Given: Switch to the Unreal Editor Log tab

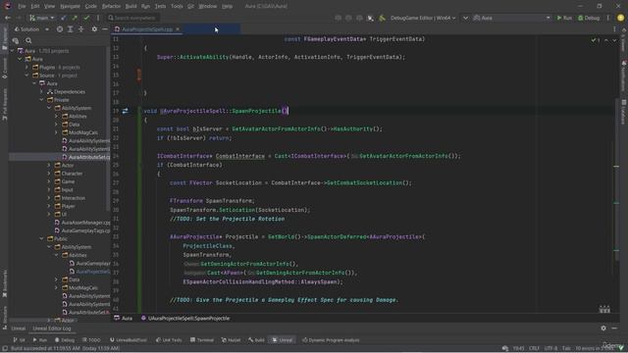Looking at the screenshot, I should [52, 328].
